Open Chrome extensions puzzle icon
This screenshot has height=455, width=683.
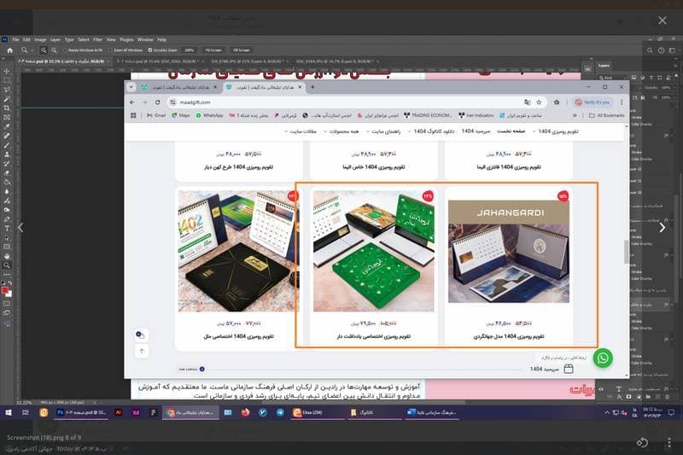557,102
